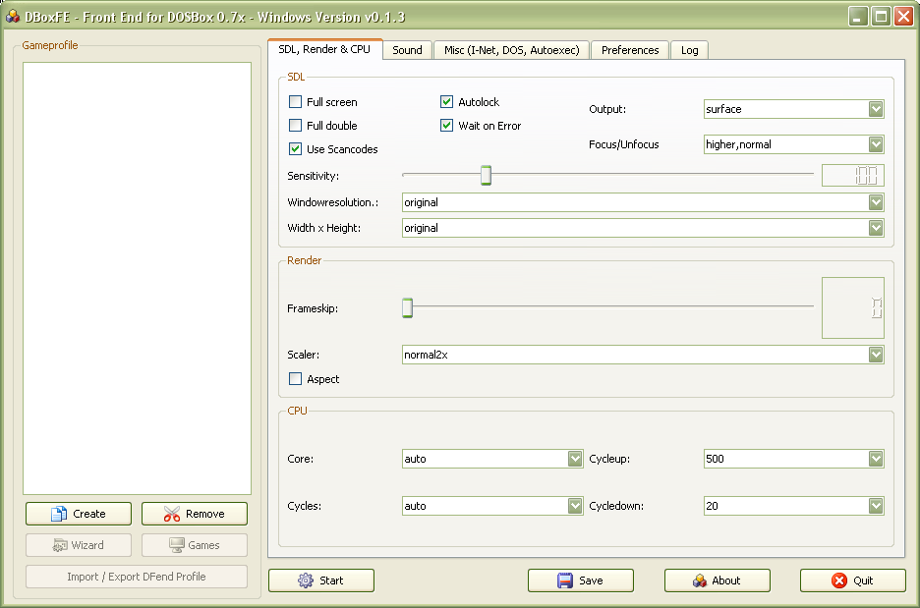Switch to the Preferences tab

630,50
